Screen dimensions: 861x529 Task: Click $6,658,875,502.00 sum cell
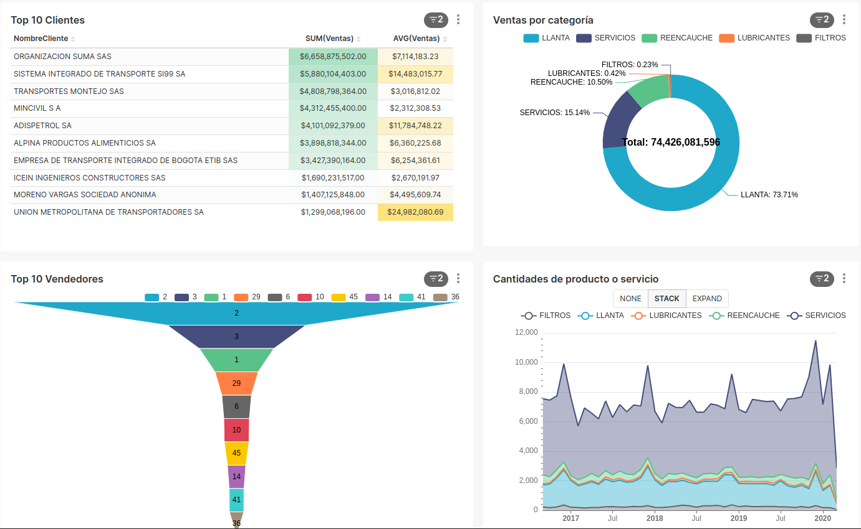[x=333, y=57]
